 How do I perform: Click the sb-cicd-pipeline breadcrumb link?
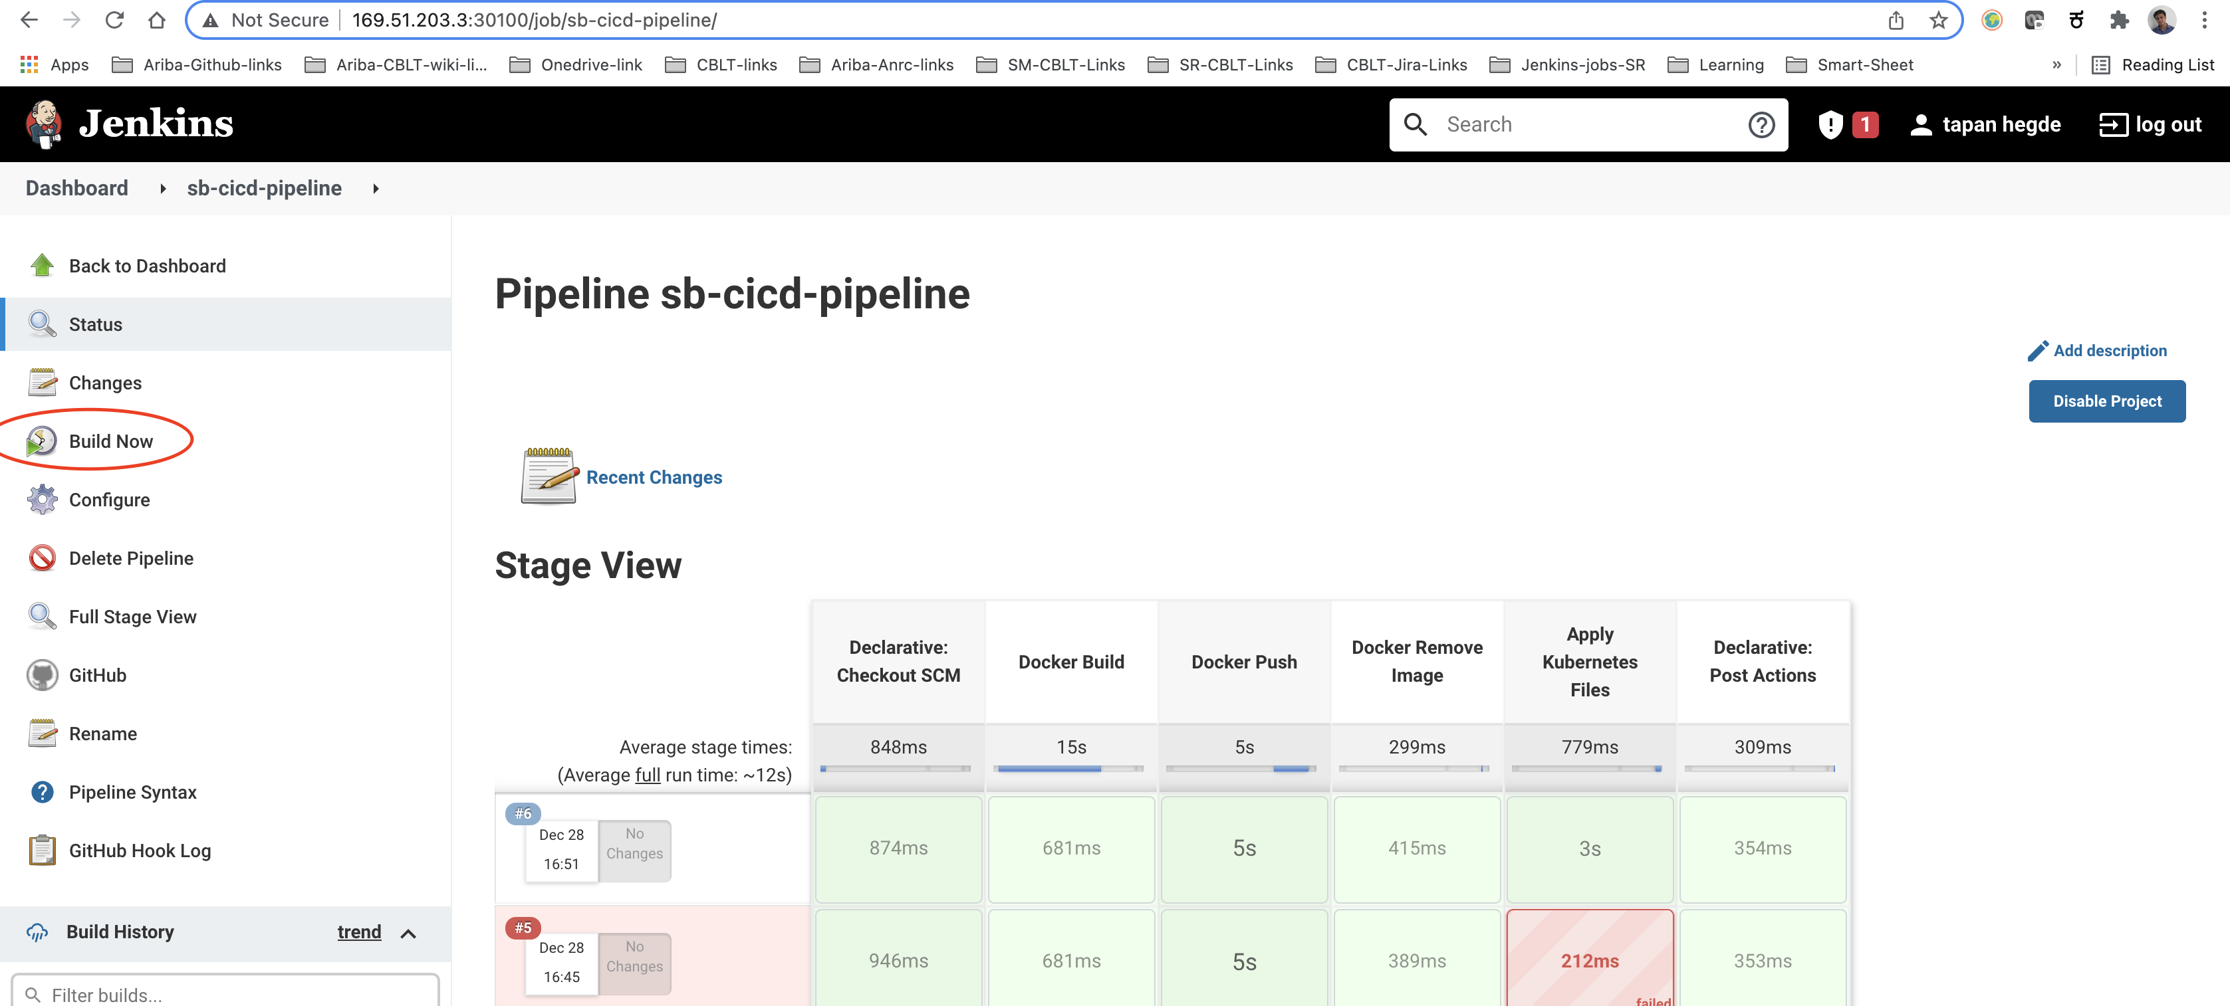pyautogui.click(x=264, y=187)
